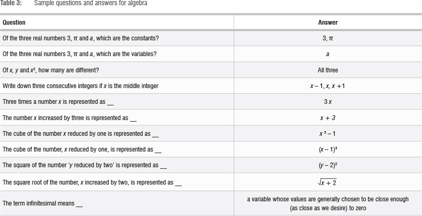
Task: Select the "Question" column header
Action: [14, 23]
